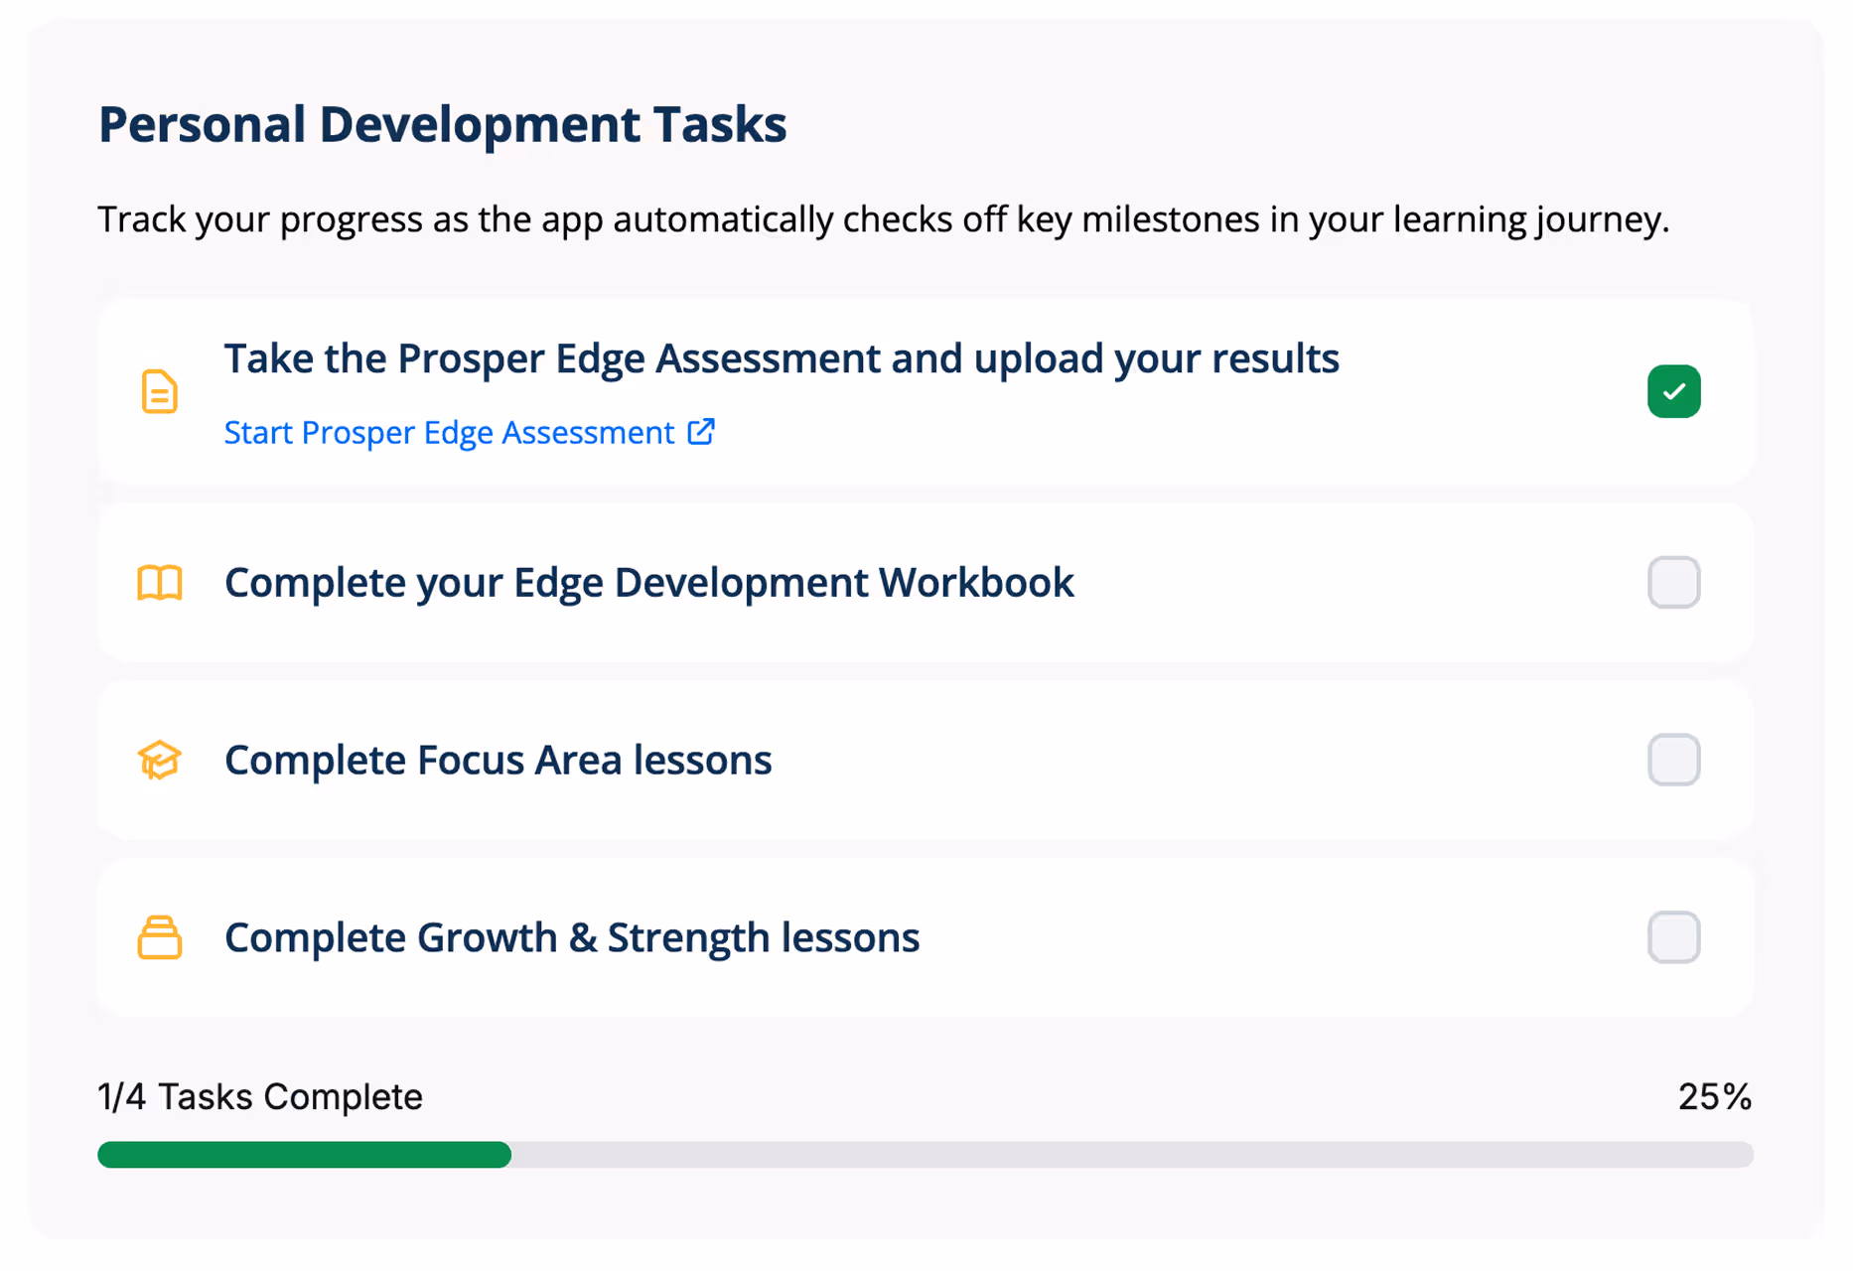Click the yellow document icon beside the assessment task
Viewport: 1853px width, 1271px height.
[x=160, y=391]
